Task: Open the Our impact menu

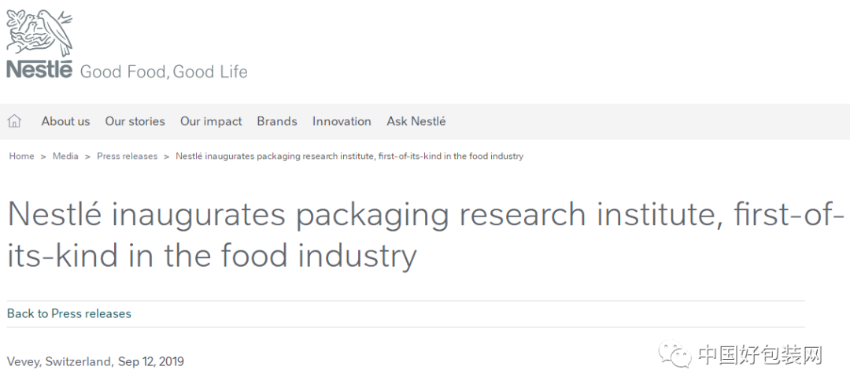Action: (211, 121)
